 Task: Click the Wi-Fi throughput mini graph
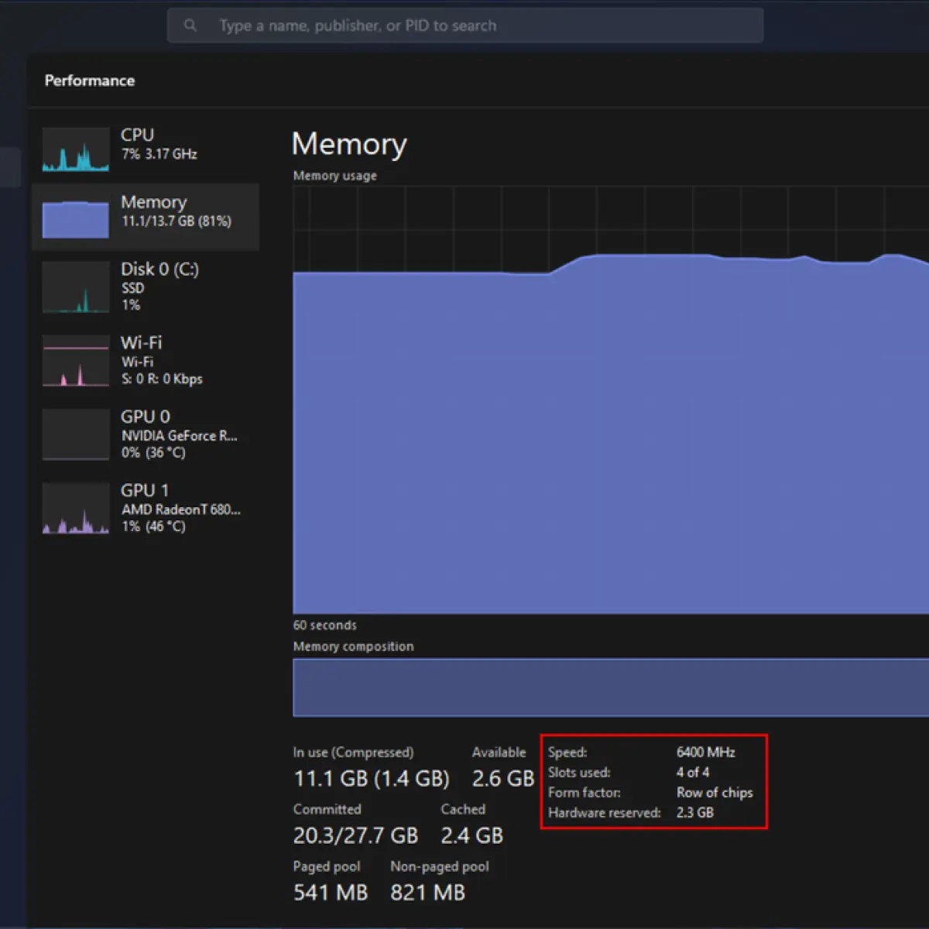(76, 361)
